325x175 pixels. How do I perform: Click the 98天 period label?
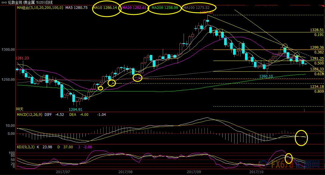pos(20,109)
